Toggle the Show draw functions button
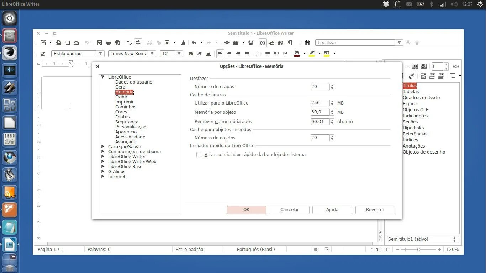Screen dimensions: 486x273 [251, 43]
